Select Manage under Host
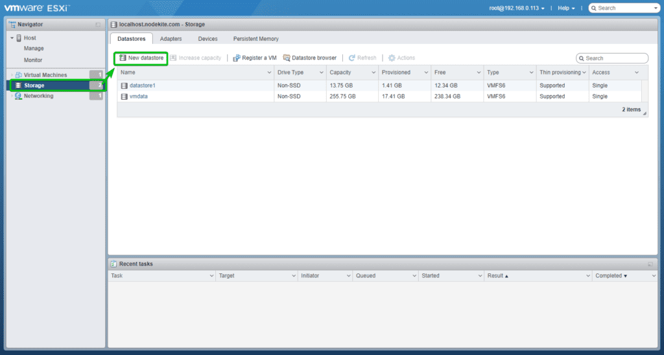This screenshot has height=355, width=664. [34, 49]
